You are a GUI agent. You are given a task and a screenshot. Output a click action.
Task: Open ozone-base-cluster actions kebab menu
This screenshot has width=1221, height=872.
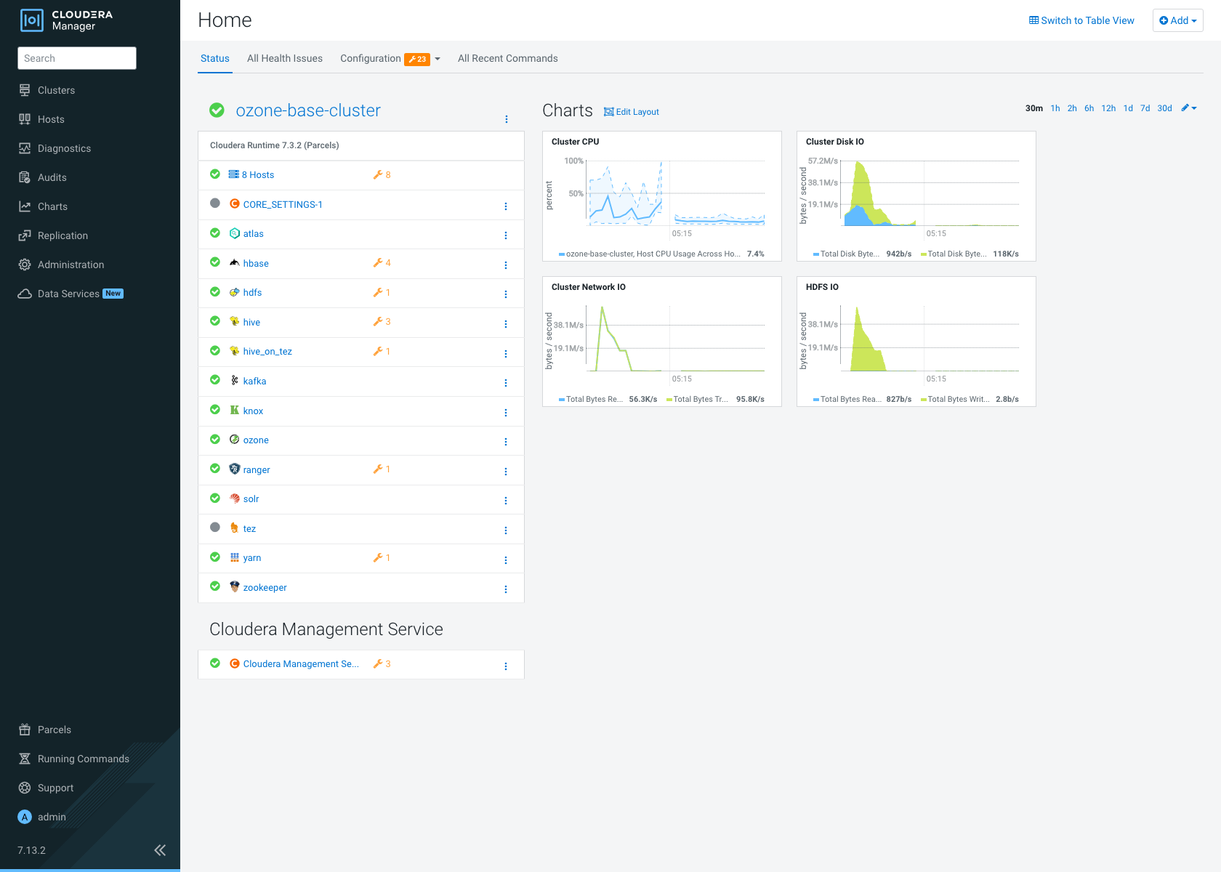pos(507,119)
